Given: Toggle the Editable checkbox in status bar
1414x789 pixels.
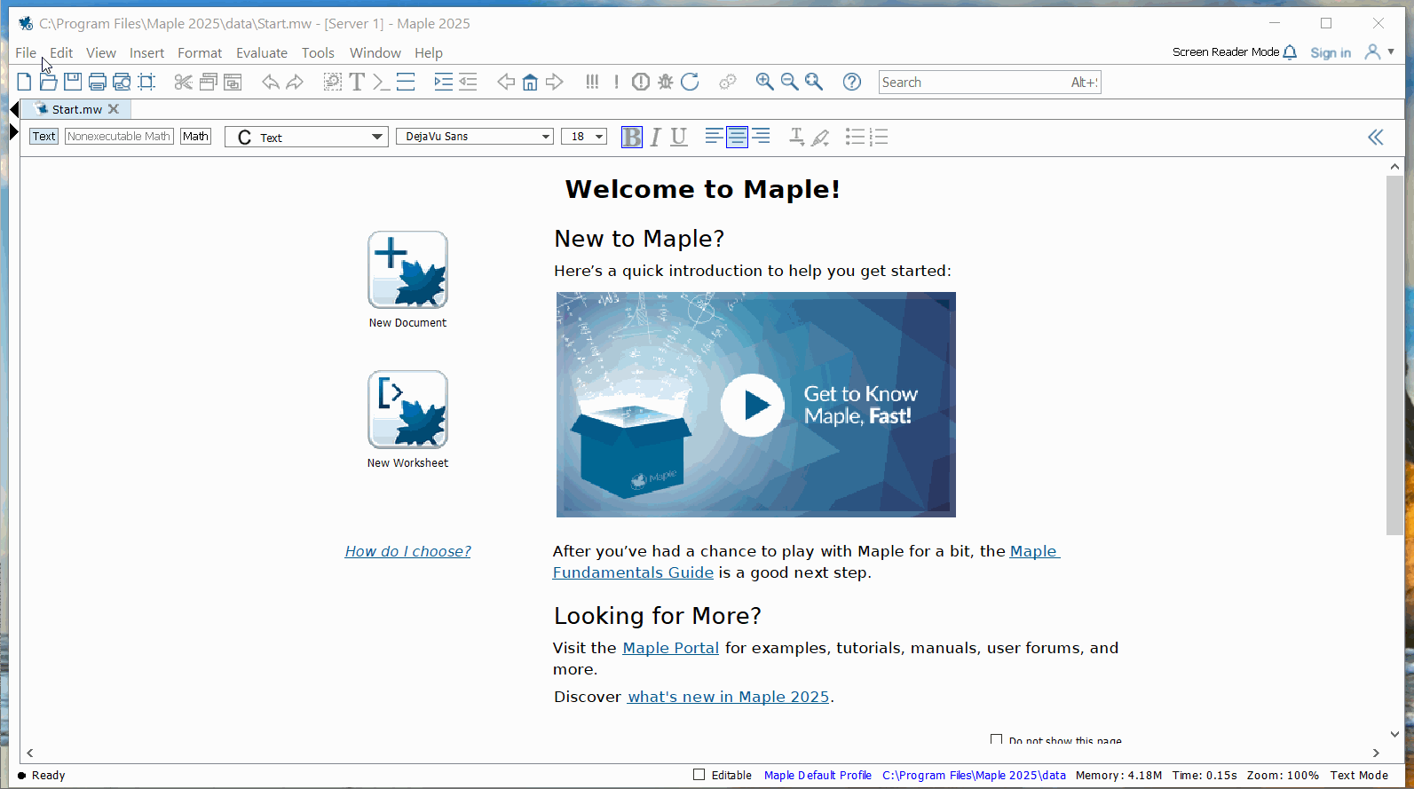Looking at the screenshot, I should (x=699, y=775).
